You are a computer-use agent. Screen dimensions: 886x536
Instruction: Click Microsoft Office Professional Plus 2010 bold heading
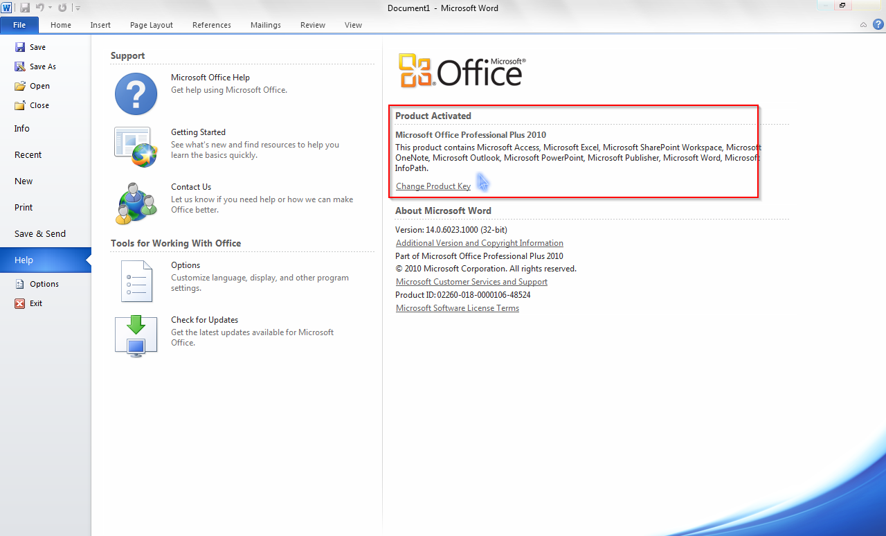click(x=471, y=135)
